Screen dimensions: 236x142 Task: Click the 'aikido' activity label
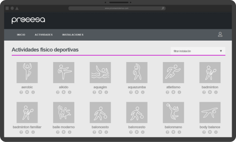coord(64,87)
